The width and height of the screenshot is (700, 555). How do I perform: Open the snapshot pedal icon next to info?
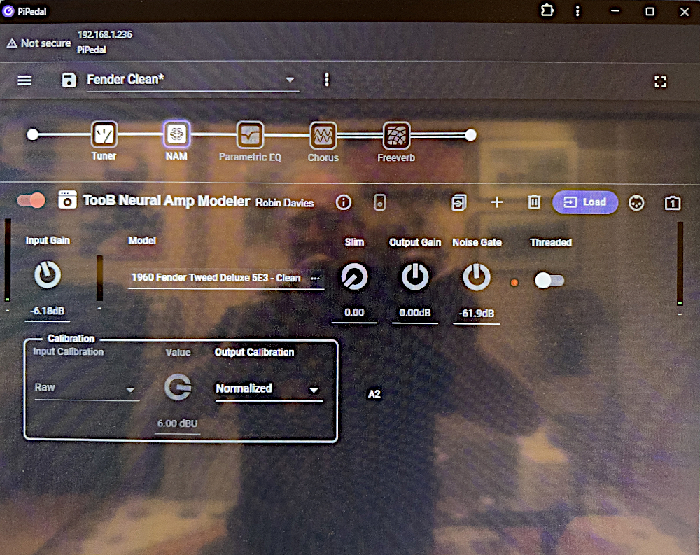click(x=379, y=202)
